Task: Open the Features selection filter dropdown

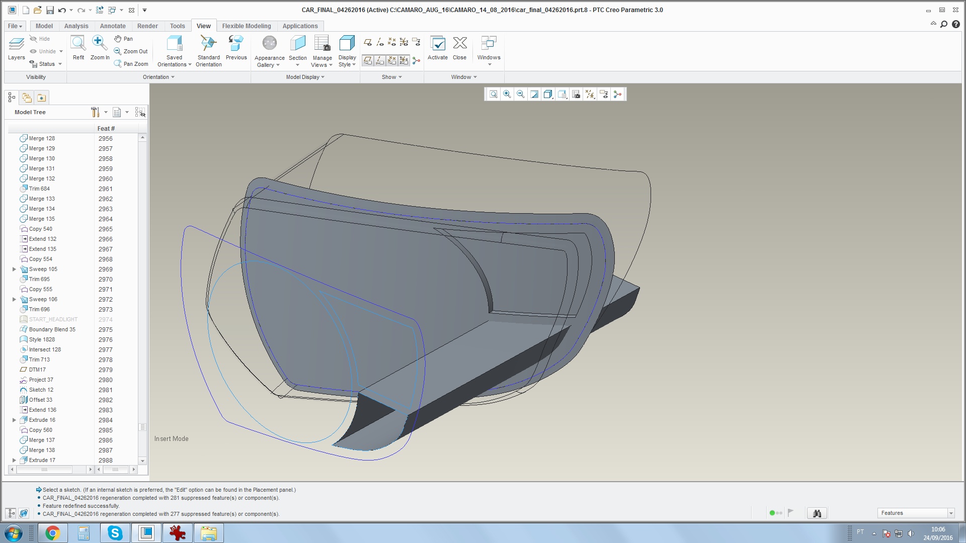Action: click(951, 513)
